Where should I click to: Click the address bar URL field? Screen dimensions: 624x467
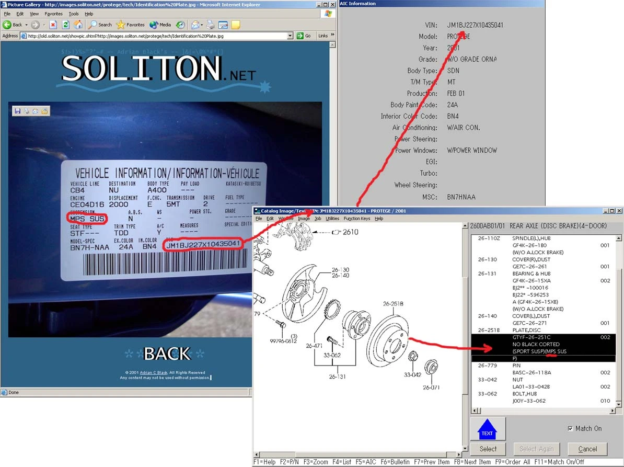pyautogui.click(x=157, y=36)
